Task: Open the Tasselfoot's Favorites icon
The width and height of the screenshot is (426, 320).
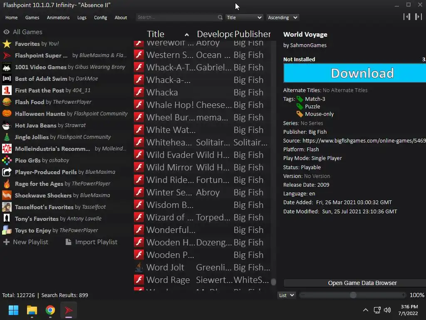Action: [7, 207]
